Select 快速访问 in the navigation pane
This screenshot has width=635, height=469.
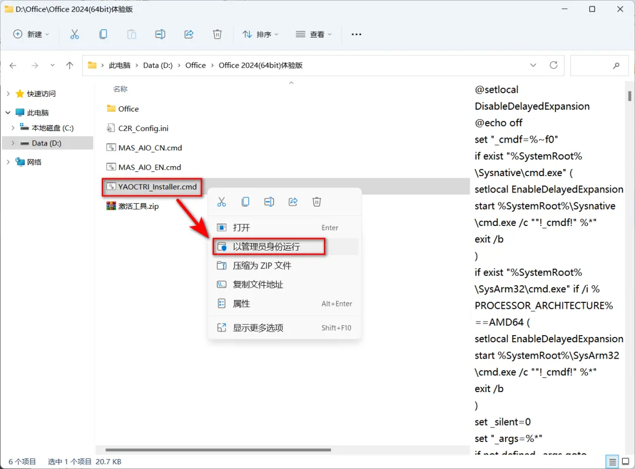click(x=41, y=94)
